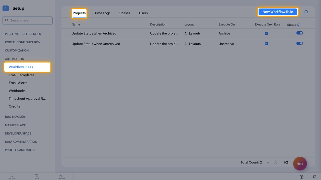
Task: Click the previous page arrow
Action: coord(275,162)
